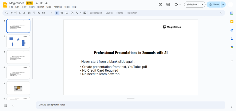The height and width of the screenshot is (111, 236).
Task: Open the Arrange menu
Action: [x=58, y=7]
